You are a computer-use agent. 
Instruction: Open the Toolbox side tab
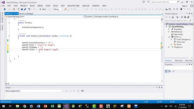pyautogui.click(x=2, y=28)
